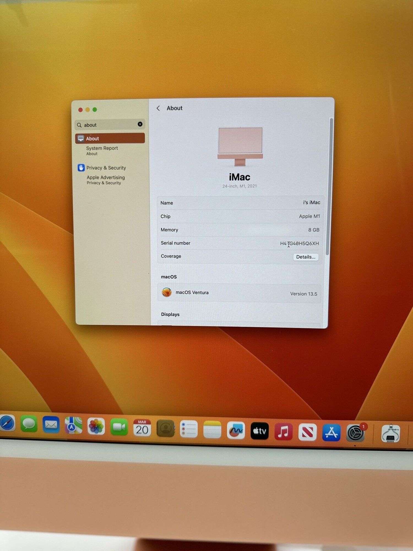Click the Apple M1 chip value
Image resolution: width=413 pixels, height=551 pixels.
tap(309, 216)
